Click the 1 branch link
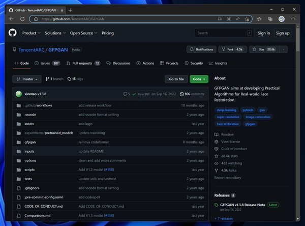 54,79
